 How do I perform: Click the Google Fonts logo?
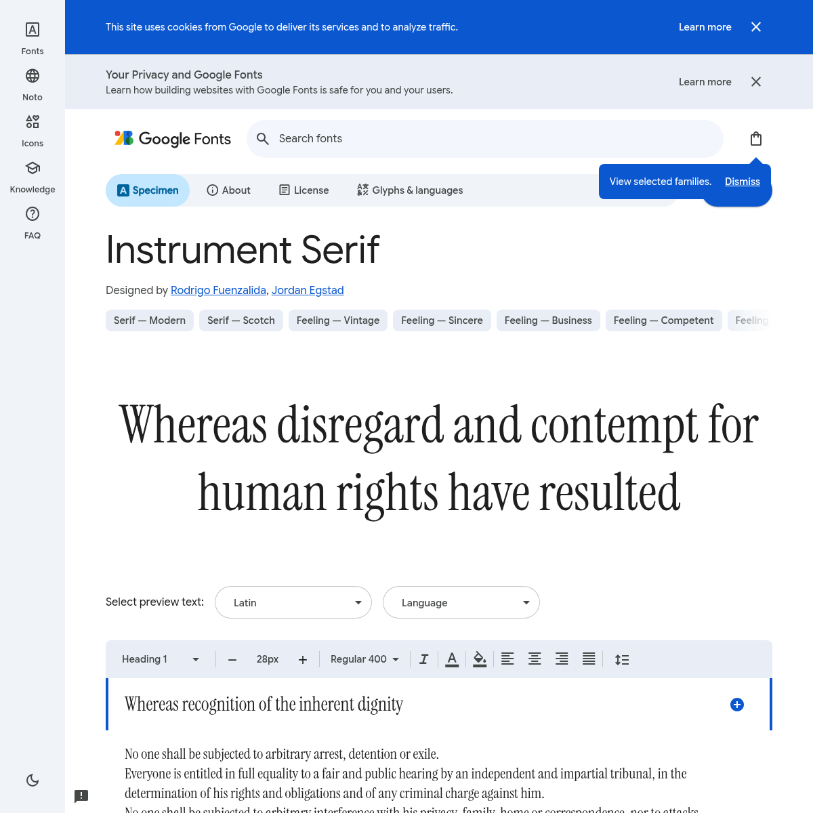click(173, 139)
